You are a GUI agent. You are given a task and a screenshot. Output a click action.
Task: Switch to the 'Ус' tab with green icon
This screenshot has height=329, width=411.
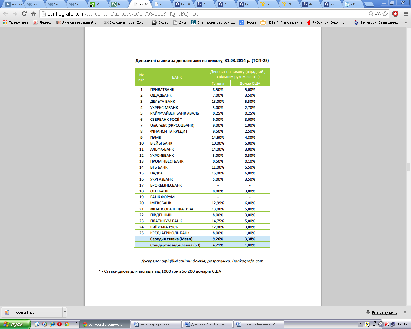click(97, 4)
